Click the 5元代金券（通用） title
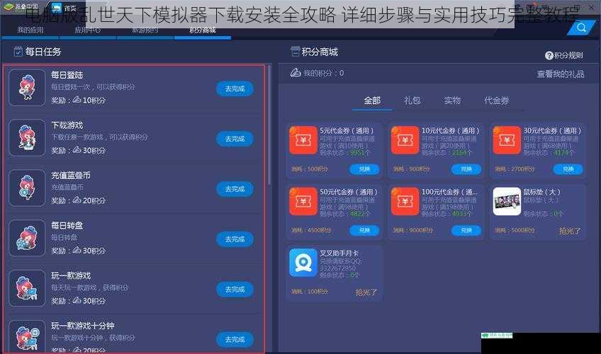 tap(347, 130)
